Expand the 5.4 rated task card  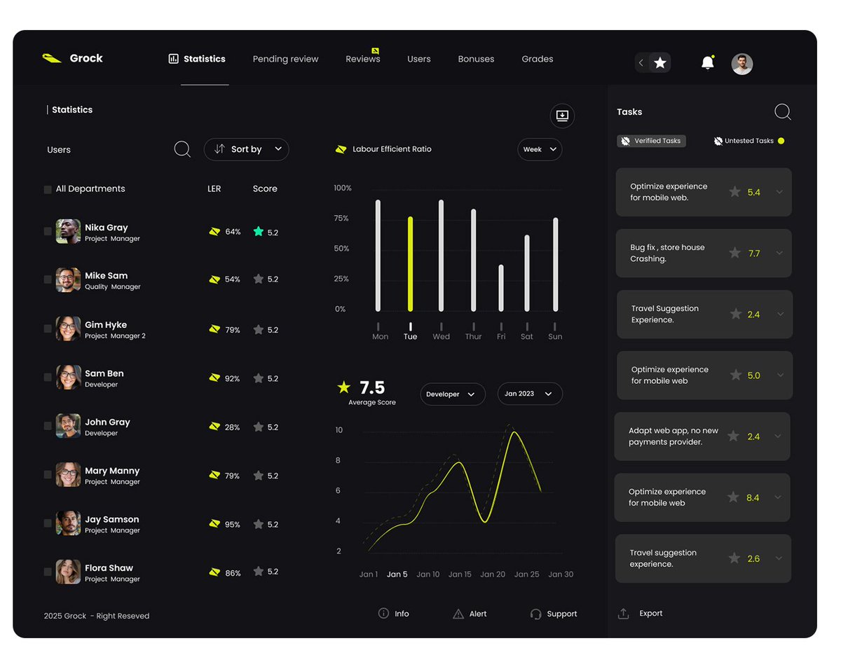(x=779, y=192)
